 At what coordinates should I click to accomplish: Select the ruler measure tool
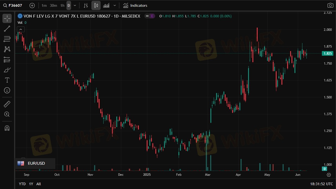7,104
